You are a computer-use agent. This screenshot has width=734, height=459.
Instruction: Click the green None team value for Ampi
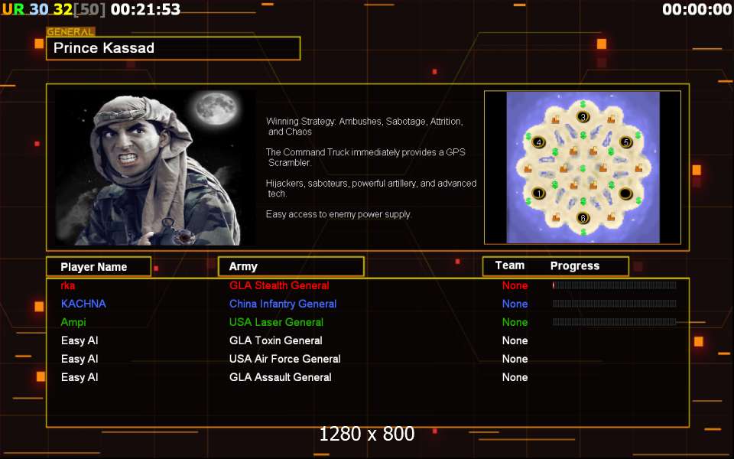point(515,322)
